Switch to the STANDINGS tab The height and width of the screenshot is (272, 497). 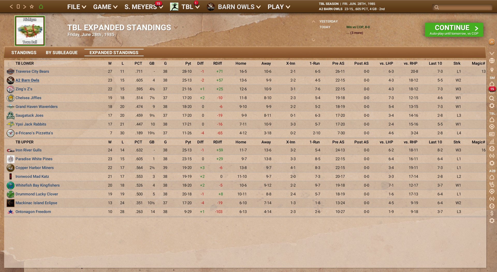(24, 53)
